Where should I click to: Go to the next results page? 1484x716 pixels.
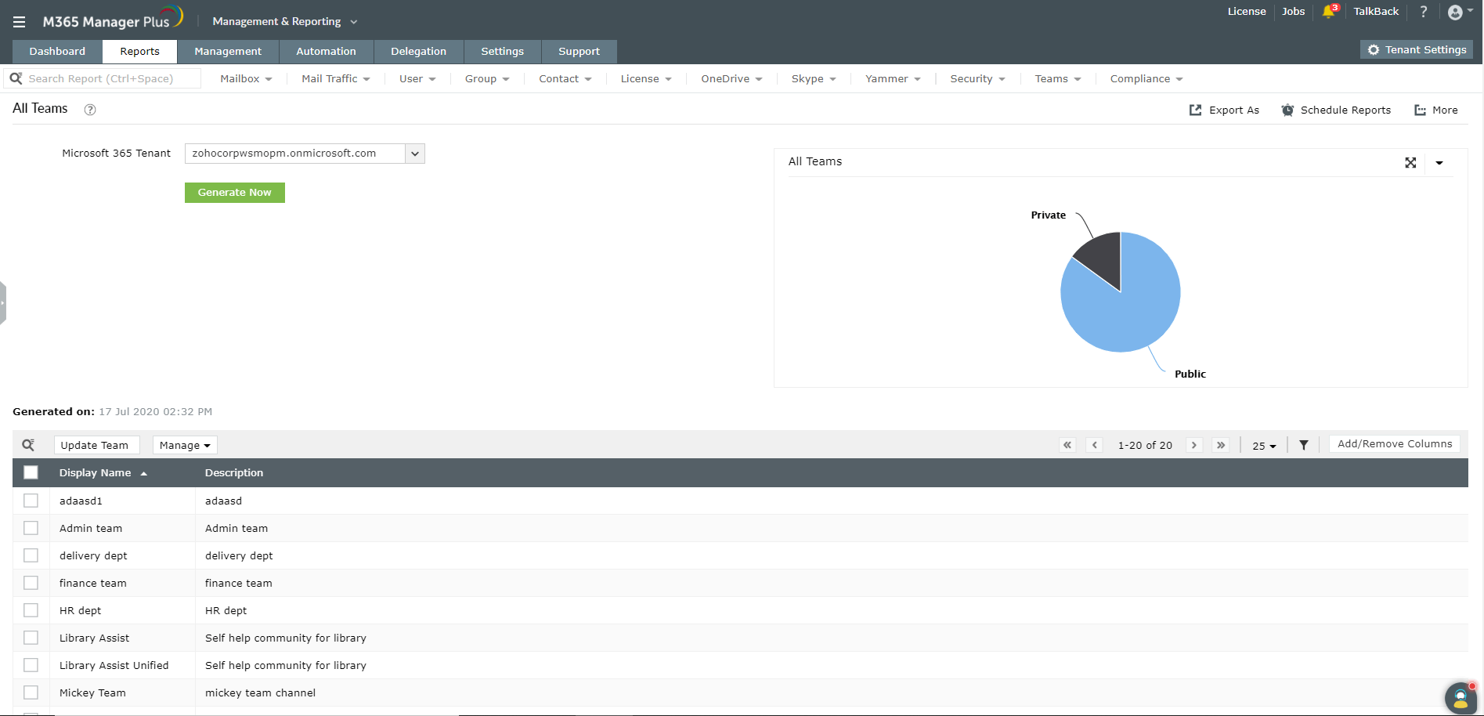pyautogui.click(x=1194, y=445)
